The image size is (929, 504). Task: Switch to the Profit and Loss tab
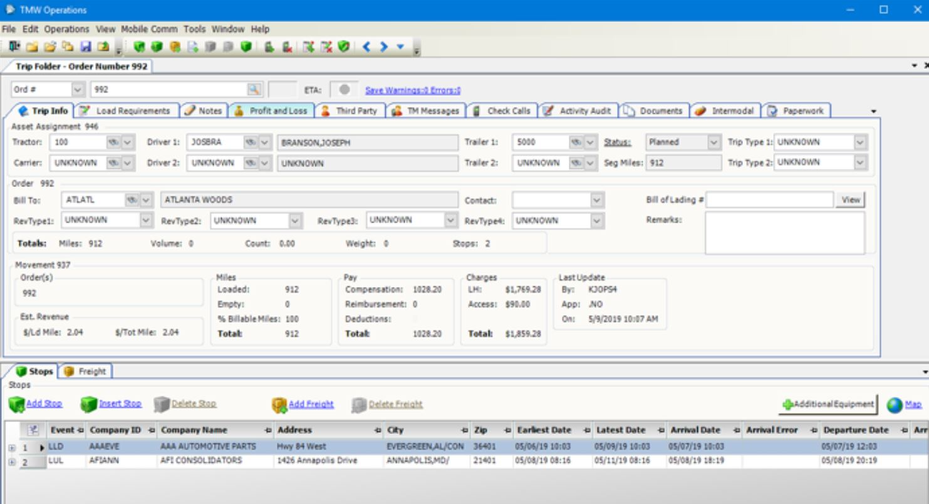click(271, 111)
